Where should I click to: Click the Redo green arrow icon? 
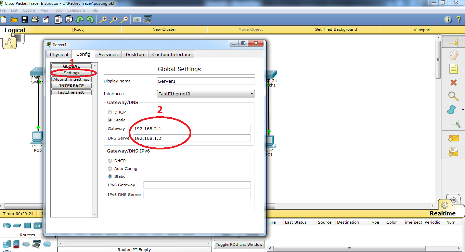click(90, 19)
